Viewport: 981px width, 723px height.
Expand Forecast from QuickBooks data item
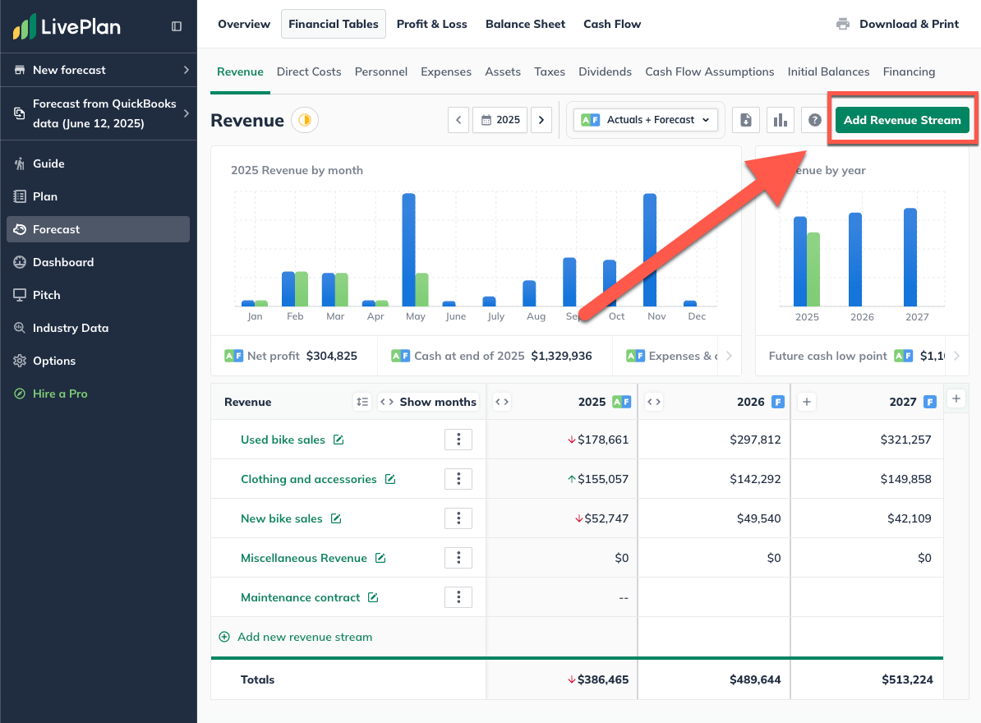coord(99,113)
